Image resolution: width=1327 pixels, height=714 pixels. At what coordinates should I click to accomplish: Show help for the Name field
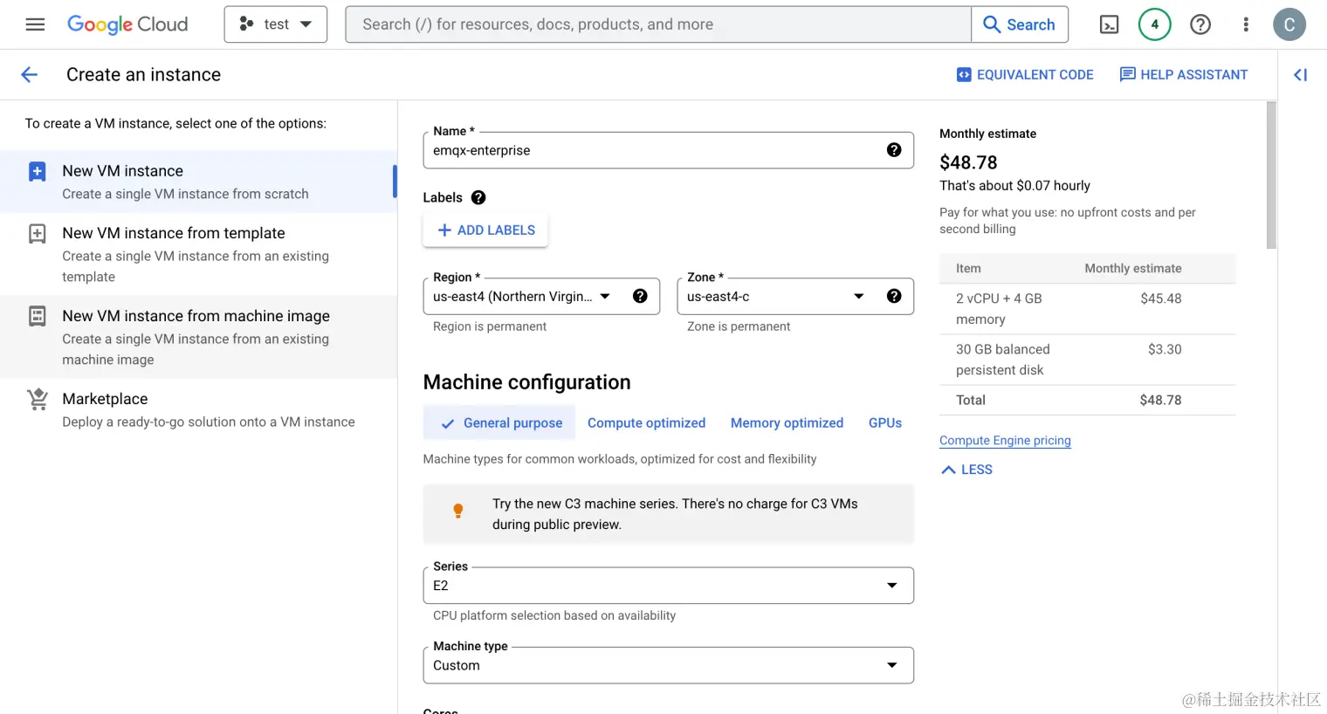pos(894,150)
